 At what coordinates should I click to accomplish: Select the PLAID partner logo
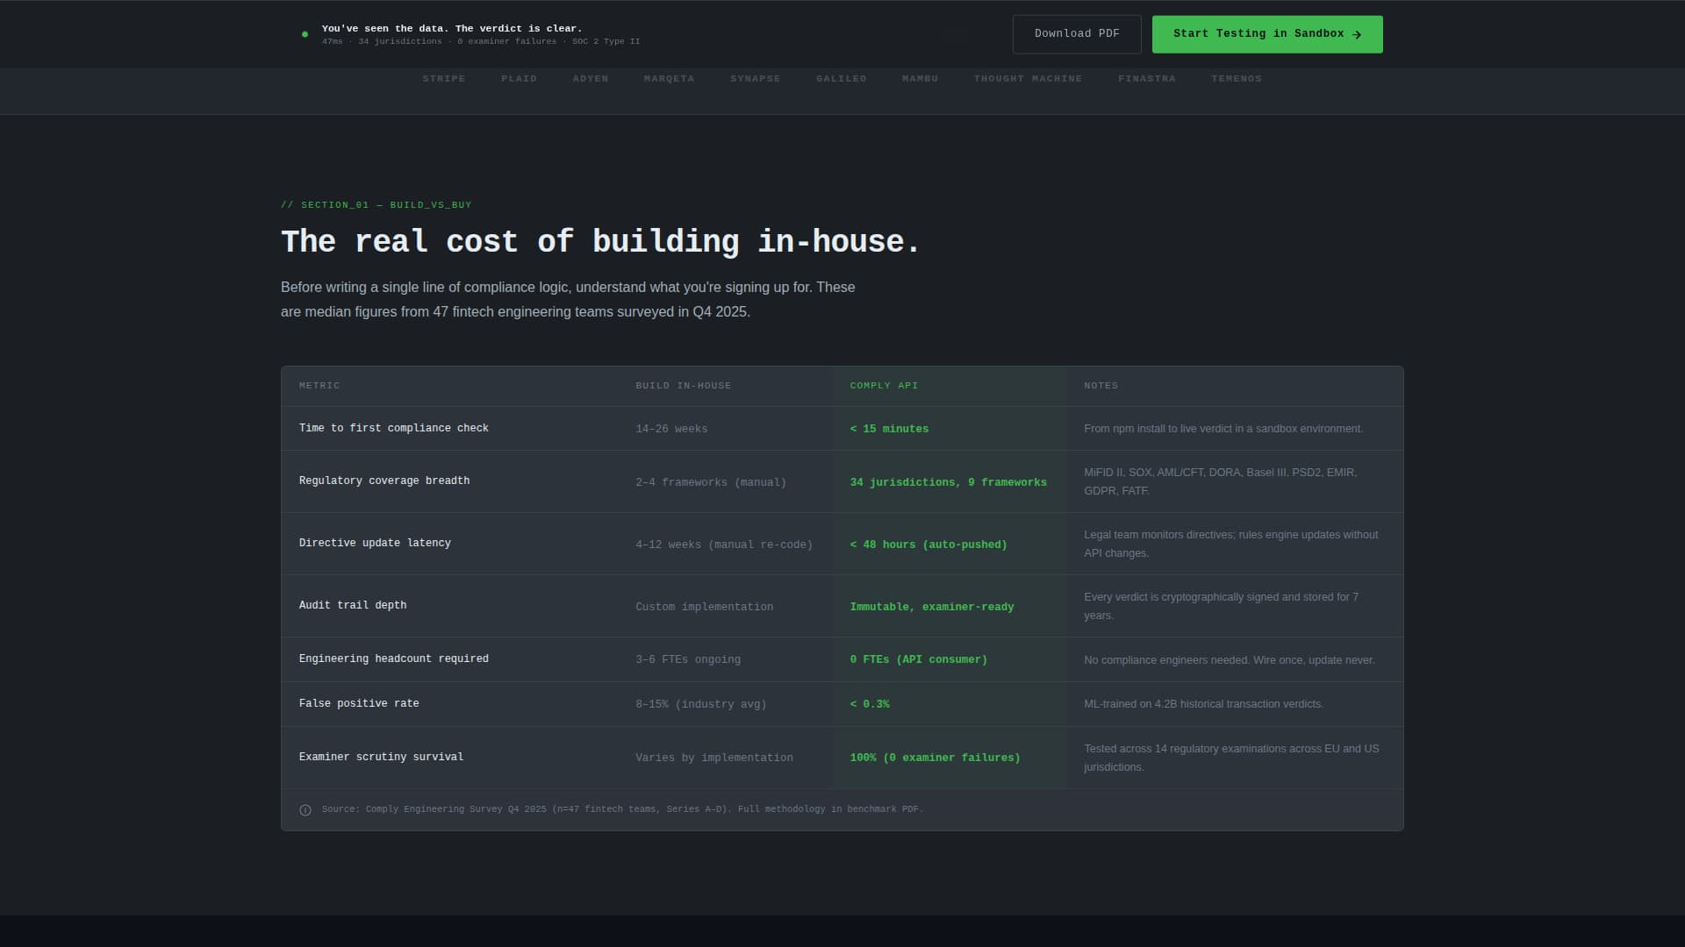tap(520, 78)
